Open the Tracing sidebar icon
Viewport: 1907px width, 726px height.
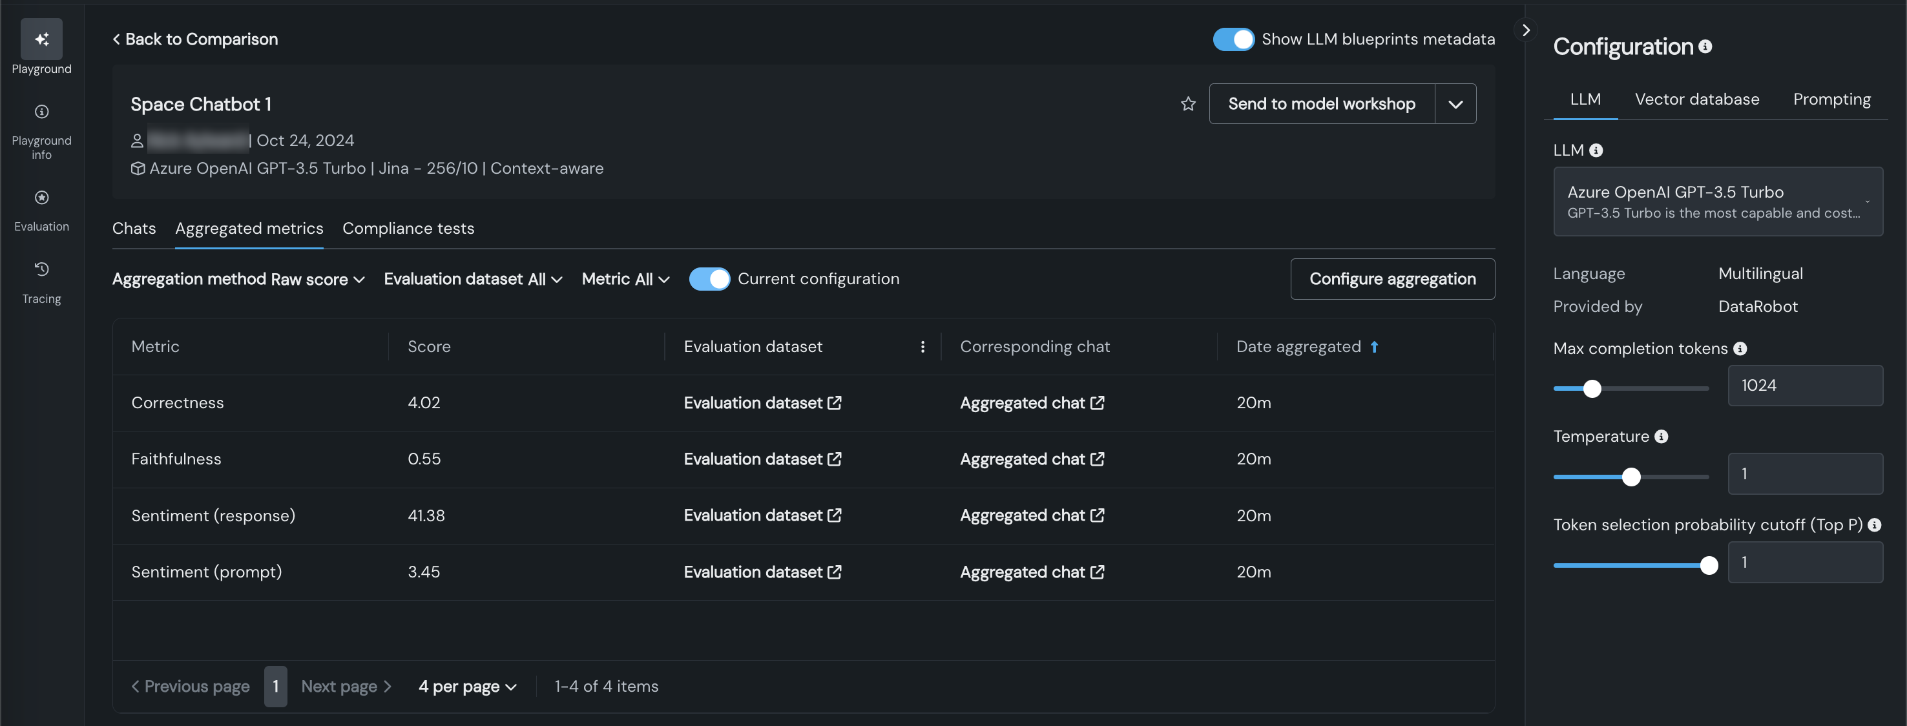41,269
